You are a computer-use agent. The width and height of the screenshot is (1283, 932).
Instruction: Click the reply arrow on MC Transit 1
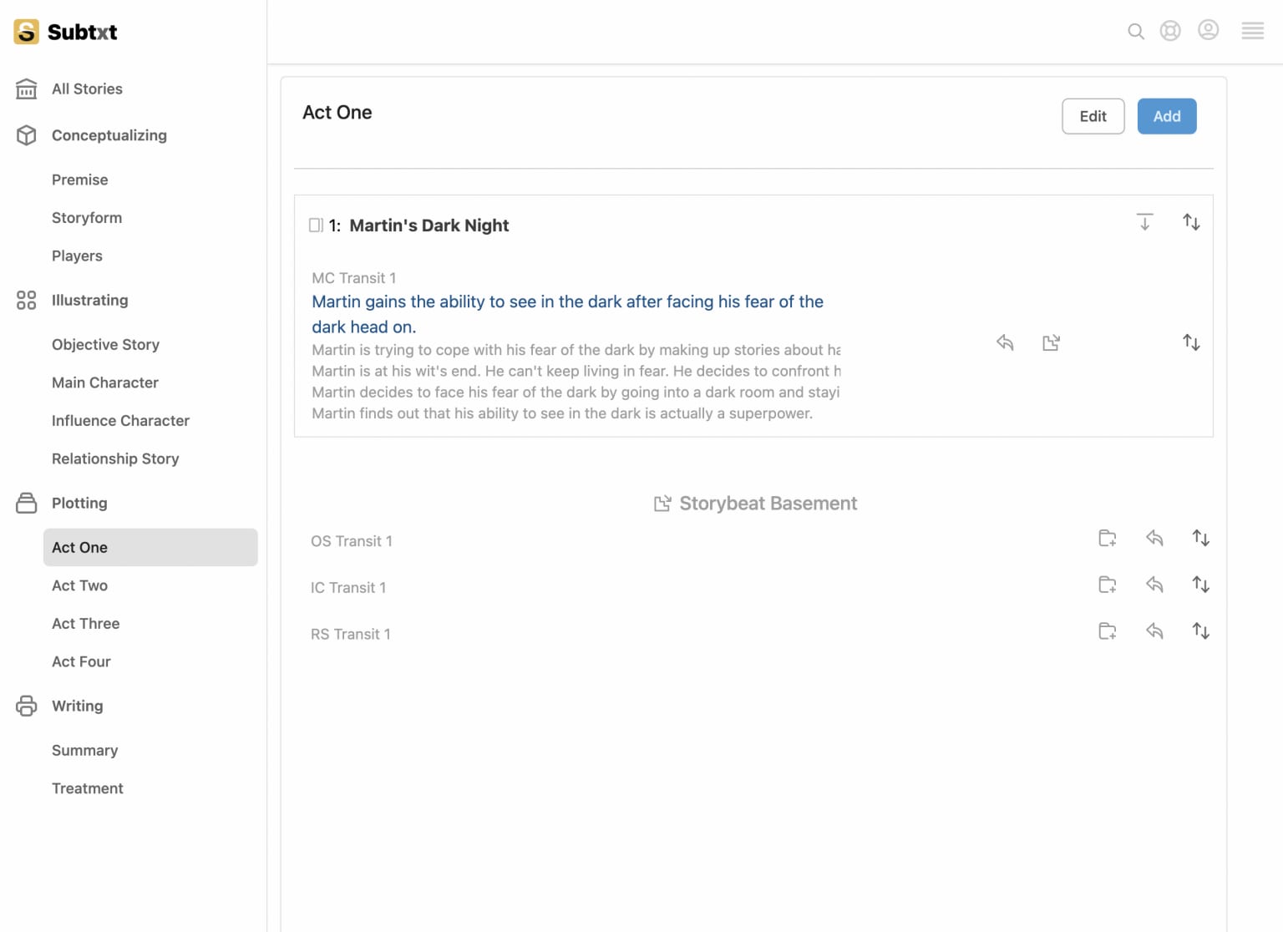[x=1005, y=342]
